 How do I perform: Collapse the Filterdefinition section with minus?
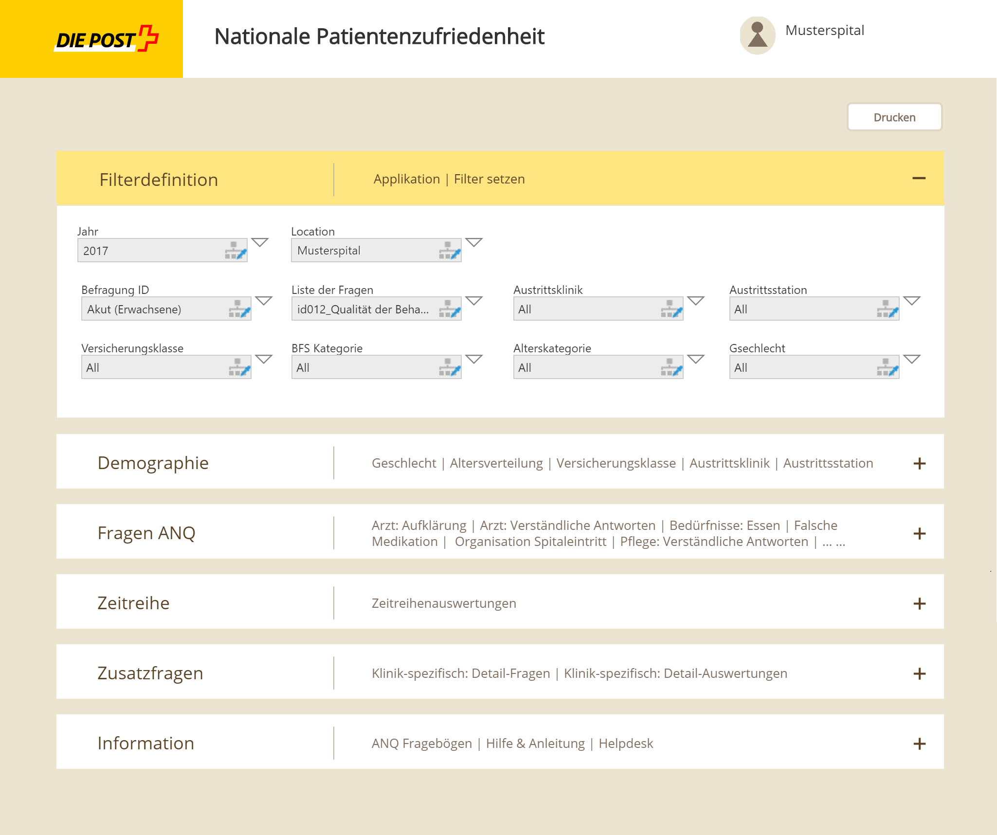[919, 179]
